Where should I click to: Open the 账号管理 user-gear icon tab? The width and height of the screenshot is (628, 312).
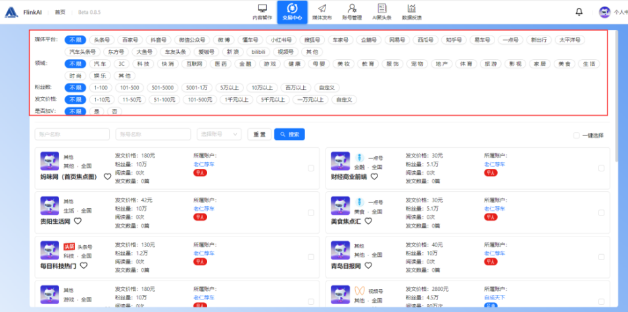pyautogui.click(x=352, y=12)
